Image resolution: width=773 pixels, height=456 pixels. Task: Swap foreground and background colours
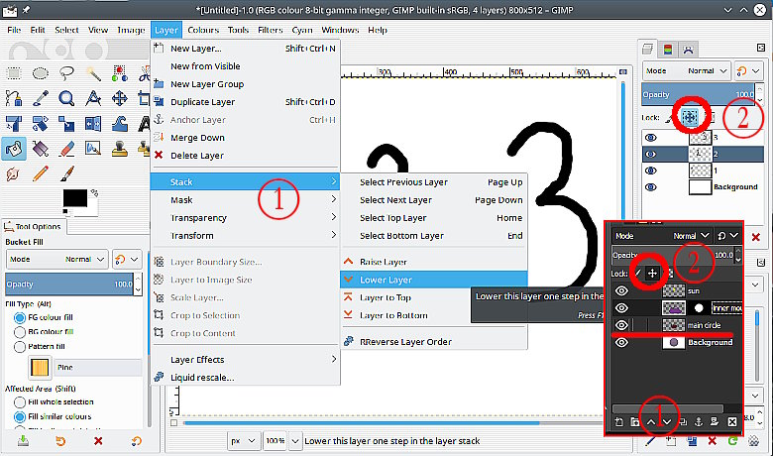[94, 192]
